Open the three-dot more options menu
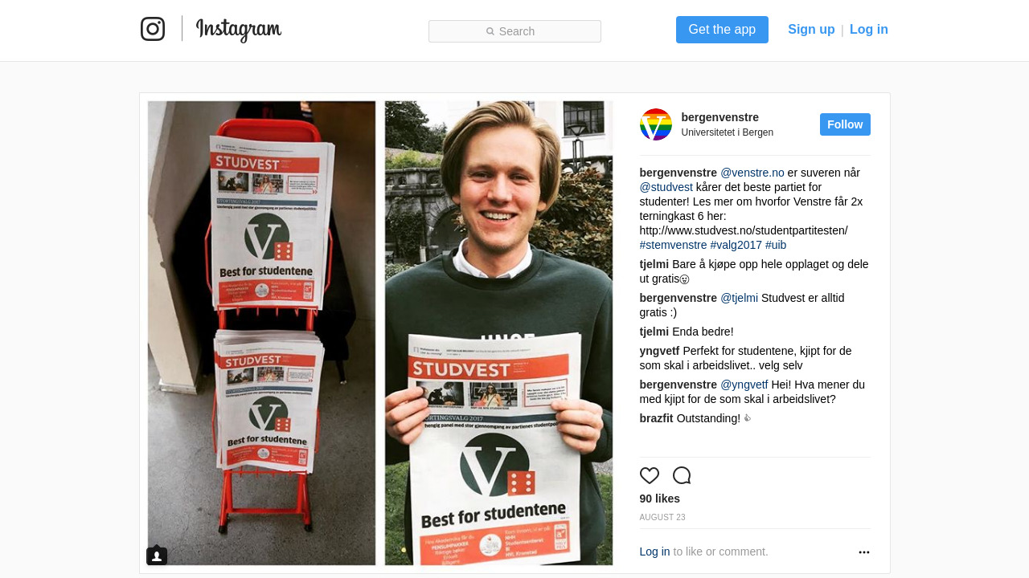Image resolution: width=1029 pixels, height=578 pixels. coord(864,552)
